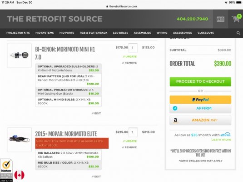Edit options for Bi-Xenon Mini H1
Viewport: 243px width, 182px height.
point(96,113)
